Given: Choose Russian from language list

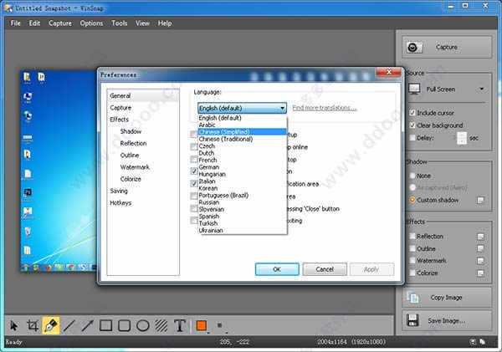Looking at the screenshot, I should click(242, 202).
